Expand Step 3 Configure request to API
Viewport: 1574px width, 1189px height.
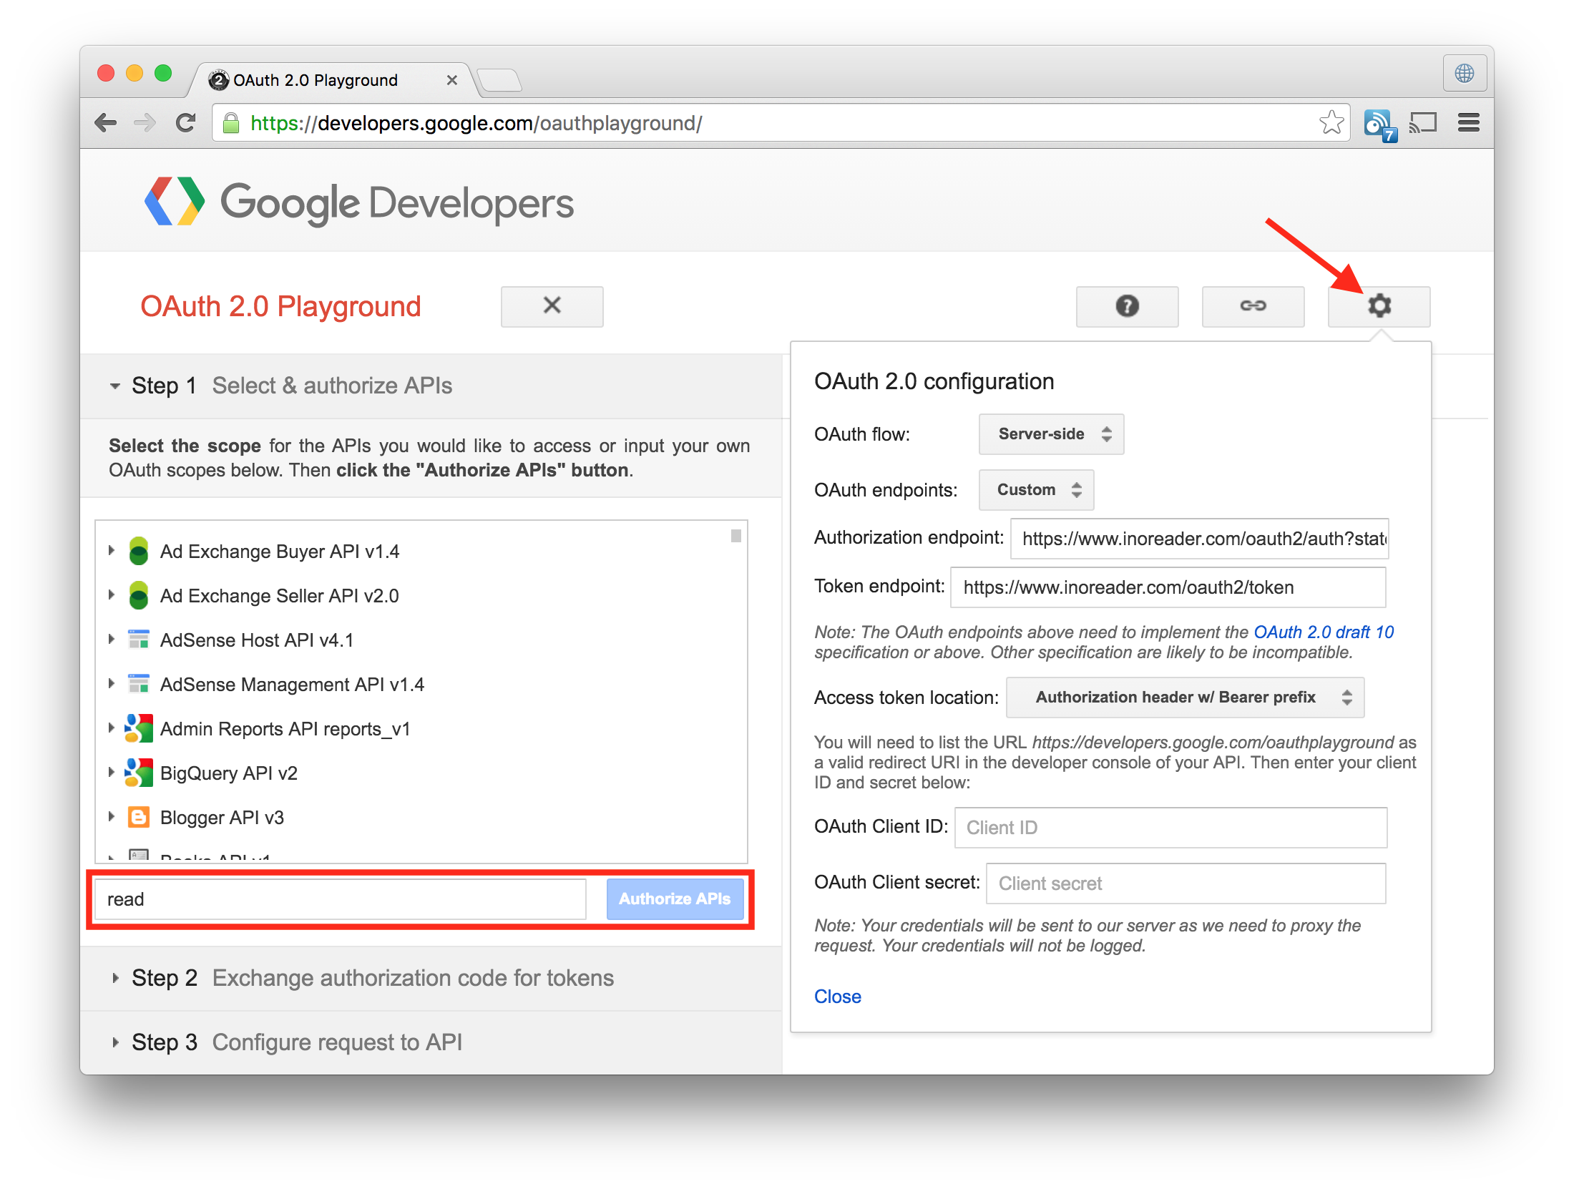pos(114,1042)
